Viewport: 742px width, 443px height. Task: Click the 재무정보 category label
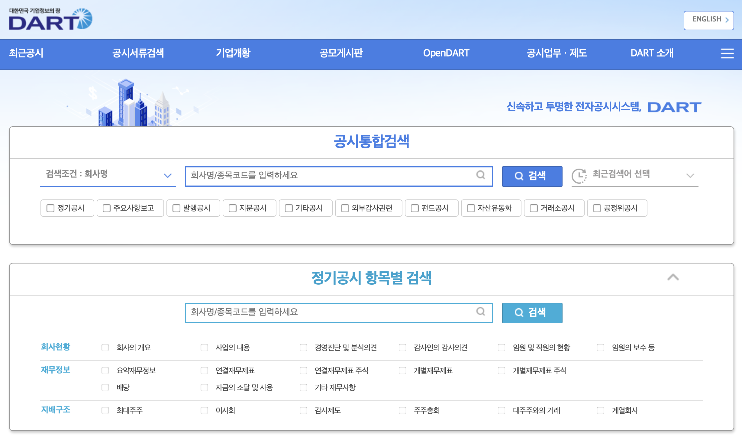click(56, 370)
